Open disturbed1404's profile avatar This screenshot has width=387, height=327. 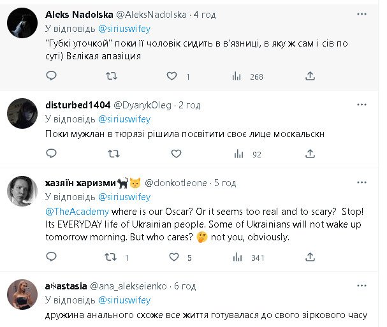coord(21,114)
